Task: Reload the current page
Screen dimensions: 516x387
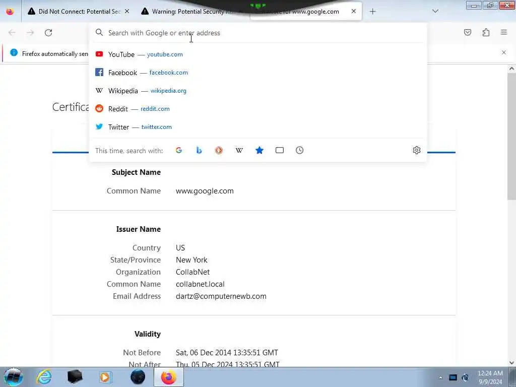Action: 48,33
